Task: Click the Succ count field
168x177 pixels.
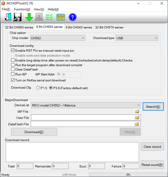Action: pos(96,166)
